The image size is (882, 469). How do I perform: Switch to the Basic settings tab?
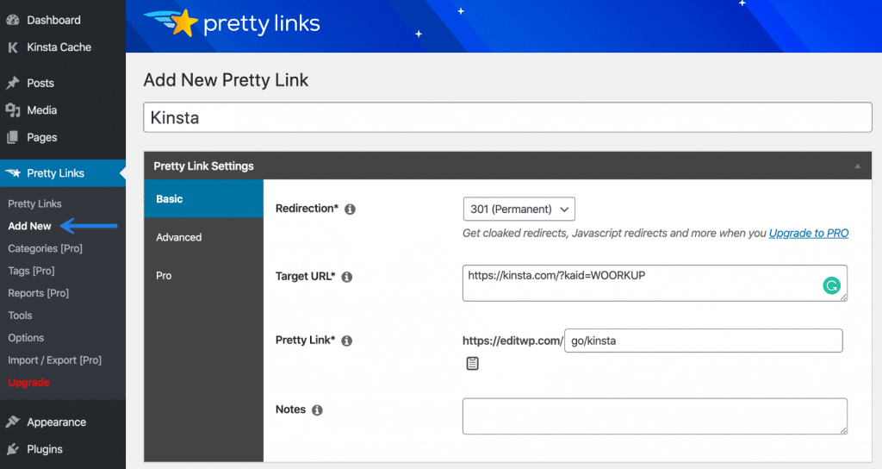click(x=203, y=199)
